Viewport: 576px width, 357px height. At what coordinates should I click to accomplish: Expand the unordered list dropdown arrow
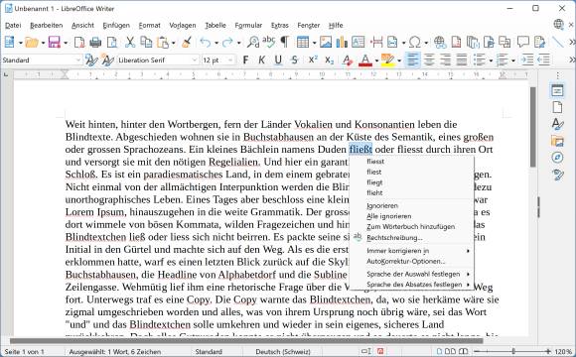[x=491, y=60]
